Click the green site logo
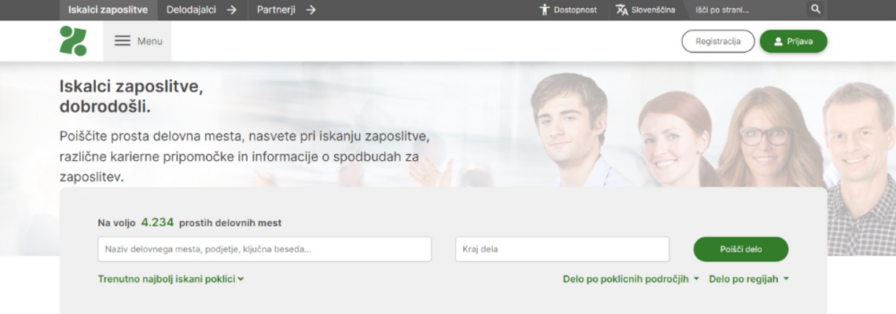Image resolution: width=896 pixels, height=314 pixels. coord(73,41)
